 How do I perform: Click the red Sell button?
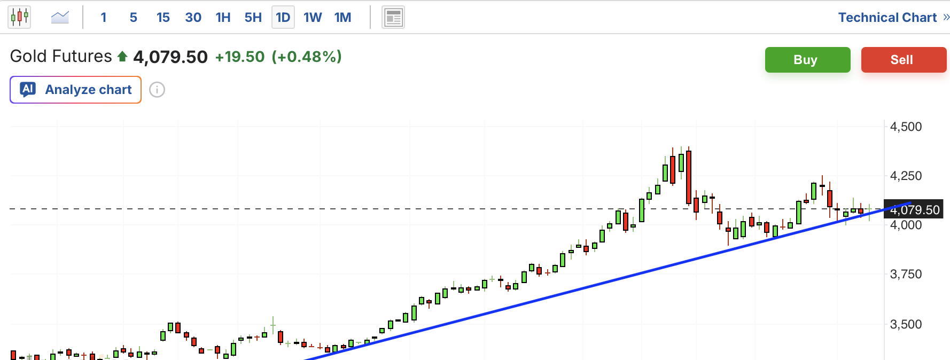click(x=904, y=60)
